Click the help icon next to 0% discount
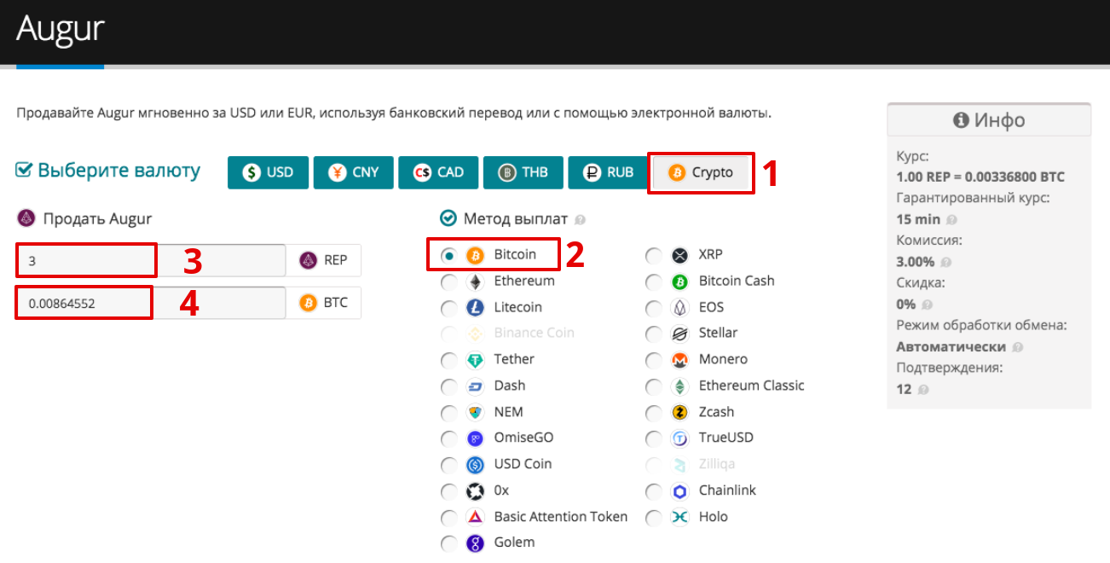The image size is (1110, 563). point(927,305)
